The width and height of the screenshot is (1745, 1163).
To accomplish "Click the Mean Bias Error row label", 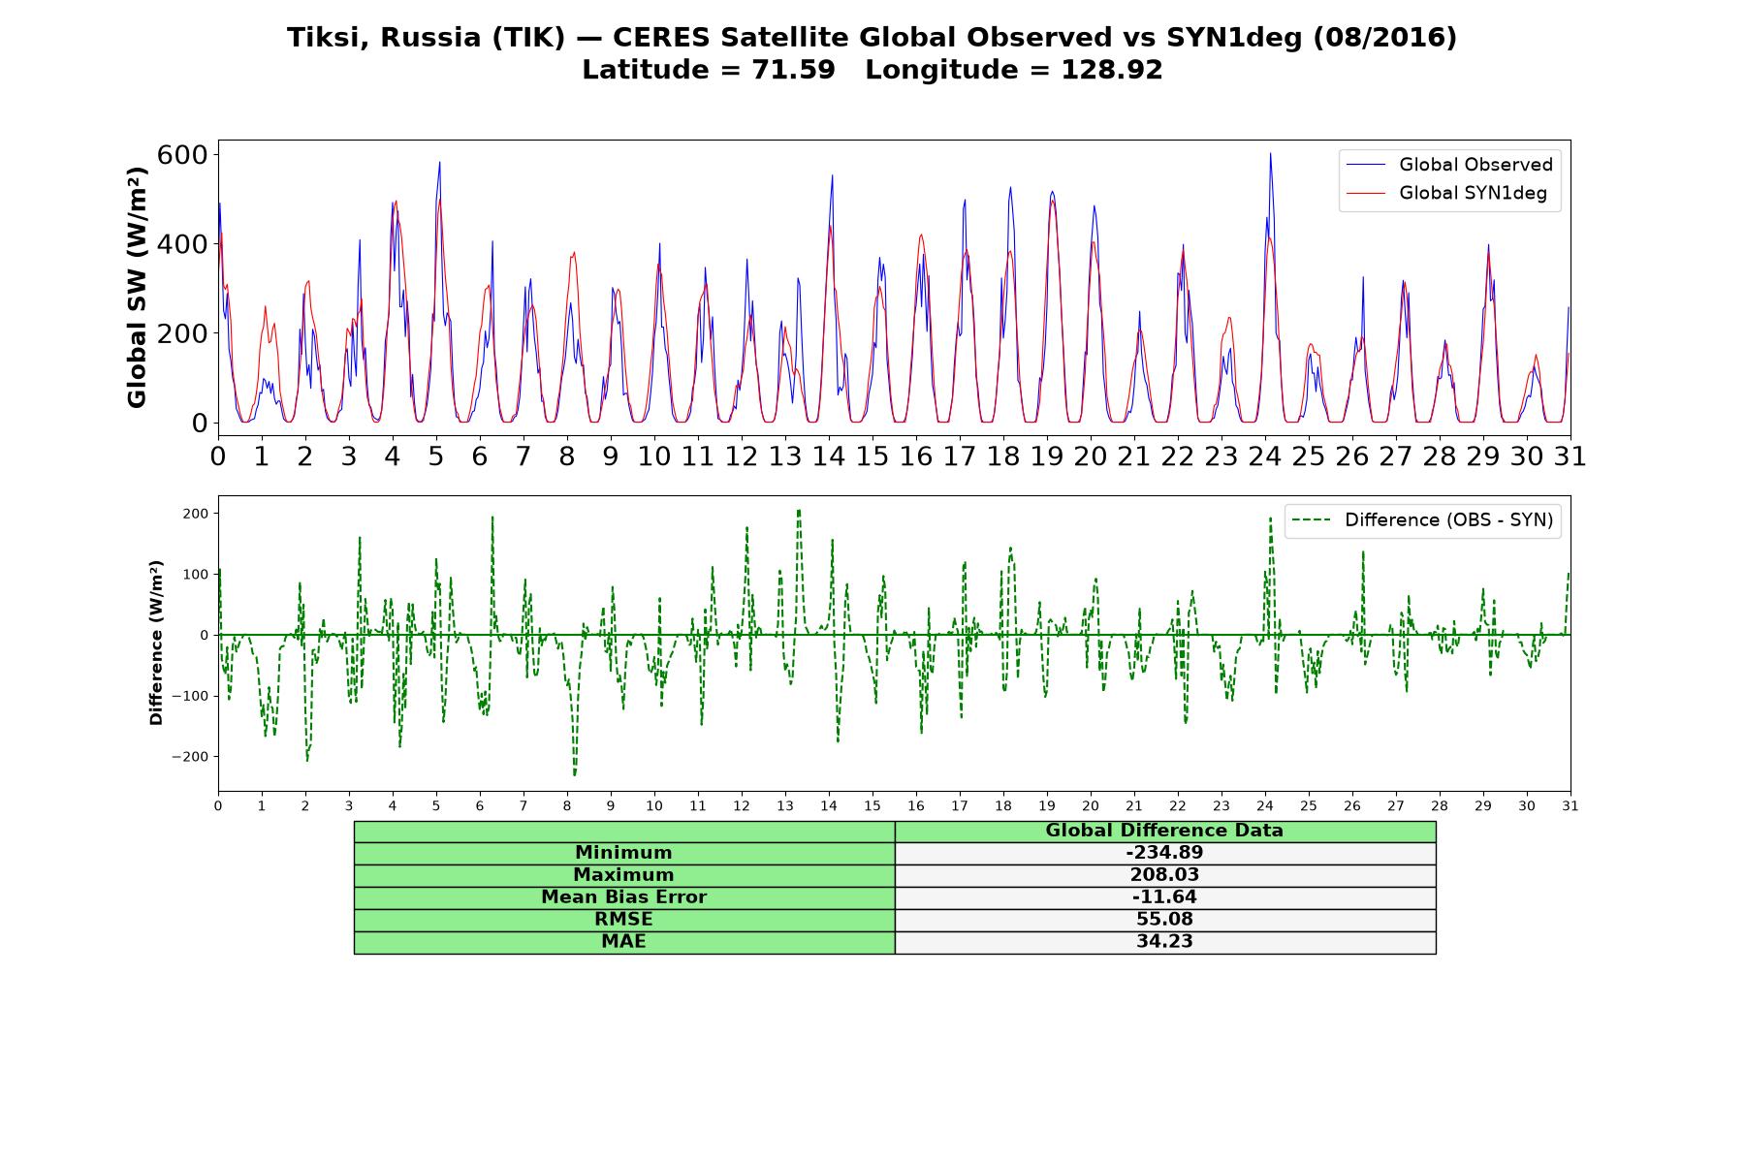I will click(x=624, y=897).
